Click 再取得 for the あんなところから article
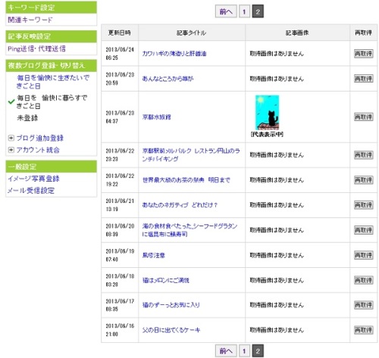Image resolution: width=379 pixels, height=358 pixels. point(363,79)
